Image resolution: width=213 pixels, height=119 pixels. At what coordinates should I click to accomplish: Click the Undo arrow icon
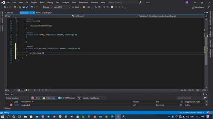[x=32, y=7]
